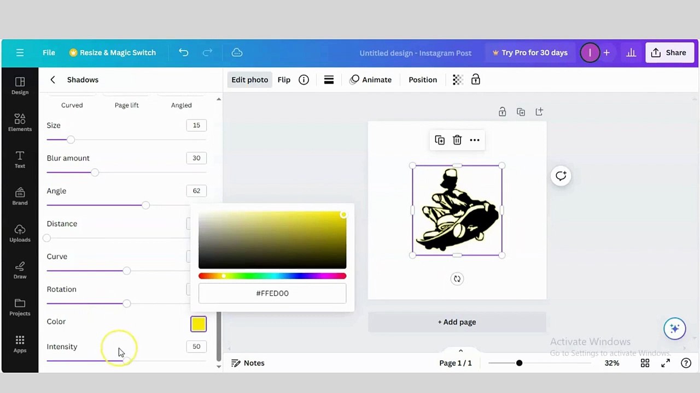Click the undo arrow icon
The height and width of the screenshot is (393, 700).
coord(183,52)
